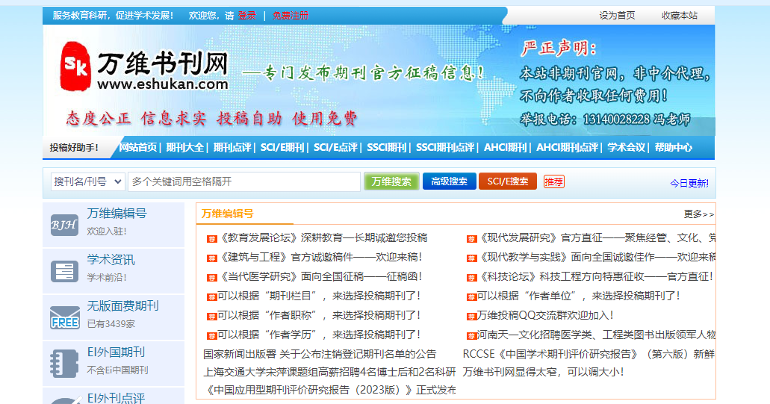Screen dimensions: 770x404
Task: Open 可以根据“作者单位” link
Action: click(579, 296)
